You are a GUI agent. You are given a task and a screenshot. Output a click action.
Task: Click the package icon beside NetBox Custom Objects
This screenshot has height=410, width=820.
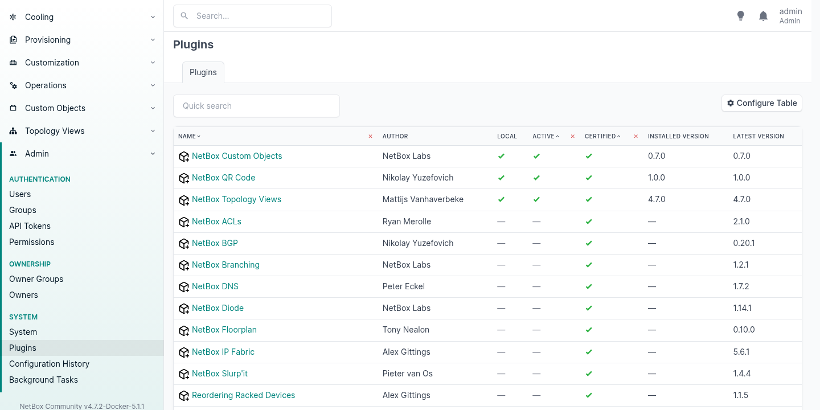184,157
